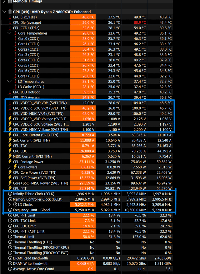200x274 pixels.
Task: Click the thermometer icon for CPU (Tctl/Tdie)
Action: coord(10,17)
